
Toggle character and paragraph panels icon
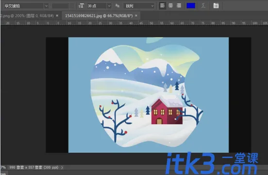pyautogui.click(x=216, y=6)
